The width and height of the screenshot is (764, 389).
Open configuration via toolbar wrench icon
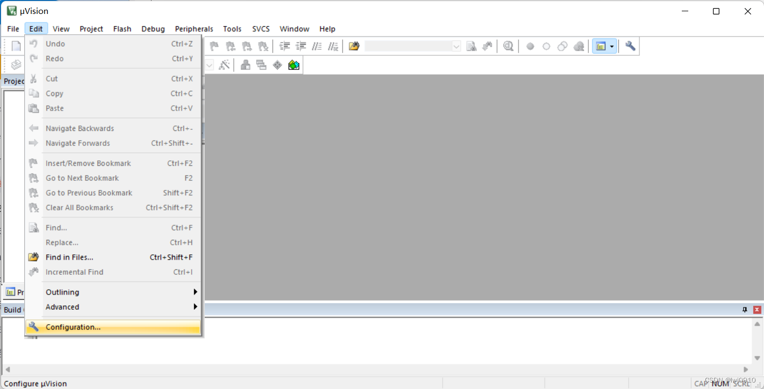click(x=630, y=46)
